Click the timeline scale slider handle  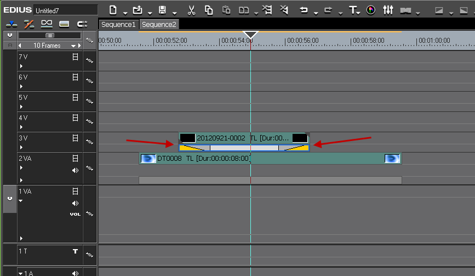tap(49, 35)
